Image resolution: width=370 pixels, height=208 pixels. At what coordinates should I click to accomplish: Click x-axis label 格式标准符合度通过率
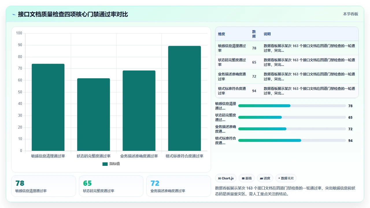tap(184, 156)
